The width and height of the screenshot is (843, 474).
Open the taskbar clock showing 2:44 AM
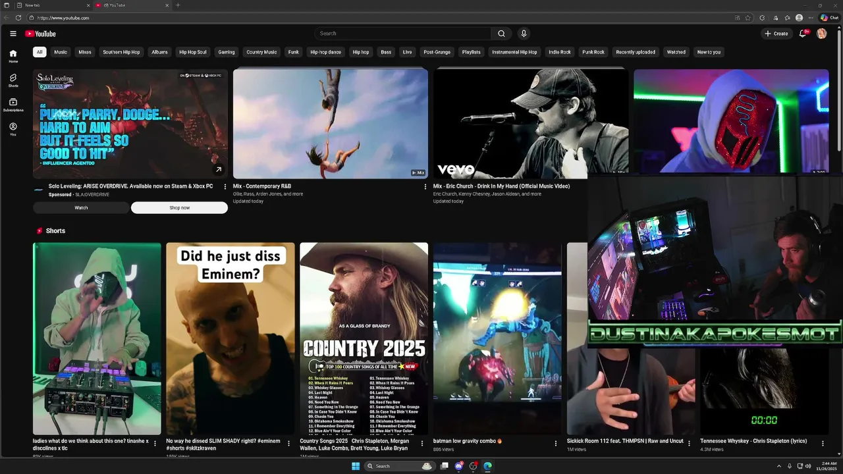(x=827, y=466)
